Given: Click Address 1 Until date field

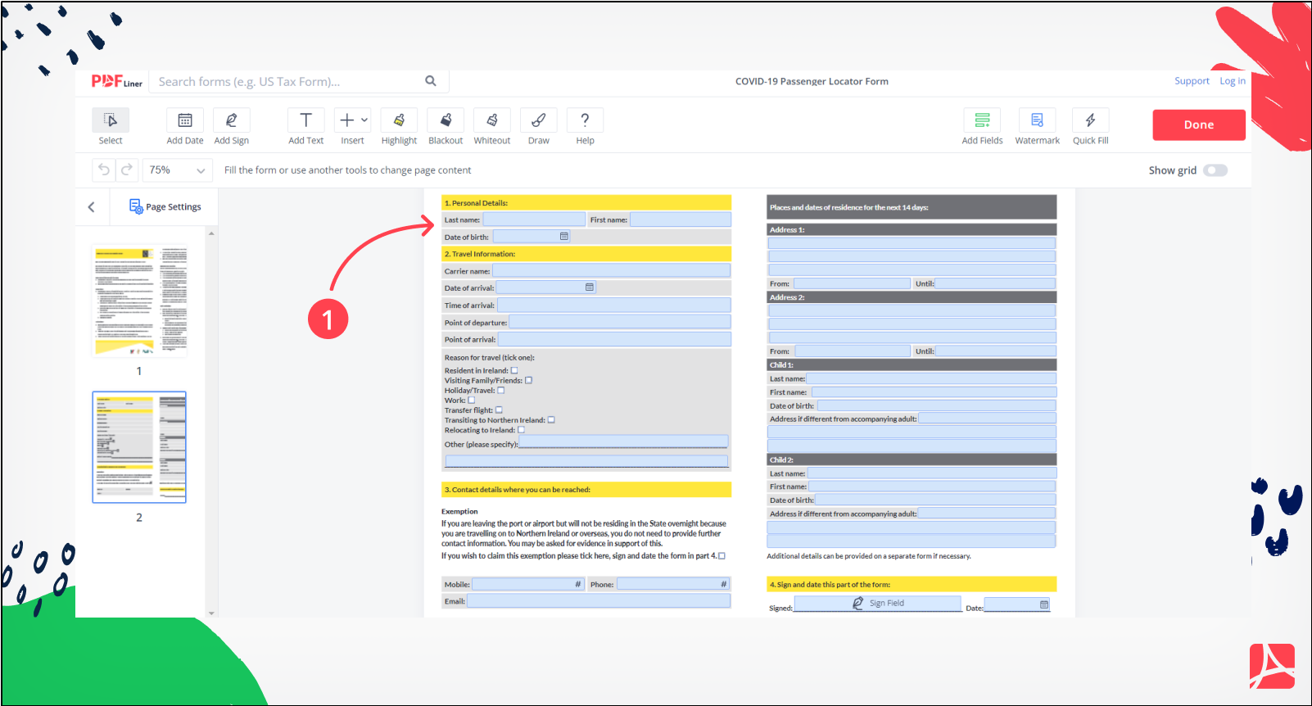Looking at the screenshot, I should pos(995,283).
